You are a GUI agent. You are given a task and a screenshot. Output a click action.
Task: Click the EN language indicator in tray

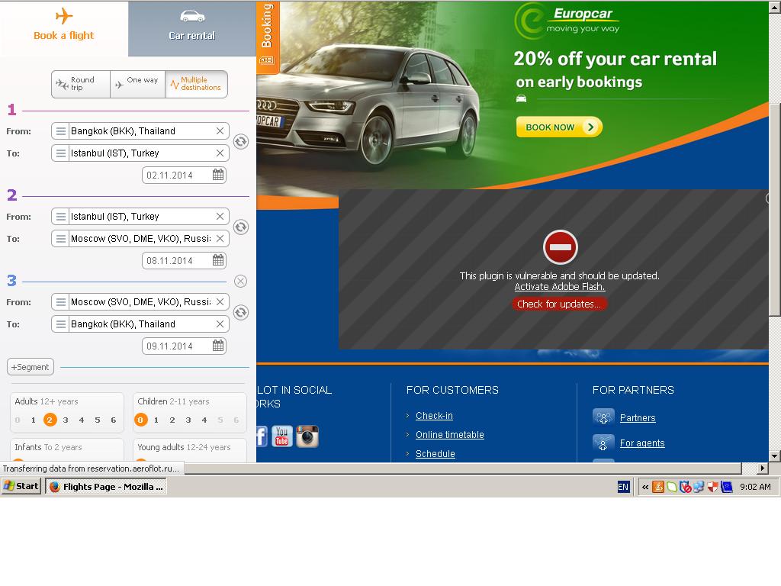click(623, 487)
